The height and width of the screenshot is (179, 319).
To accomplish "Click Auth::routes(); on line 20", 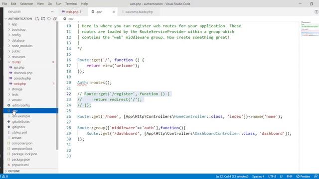I will (x=94, y=83).
